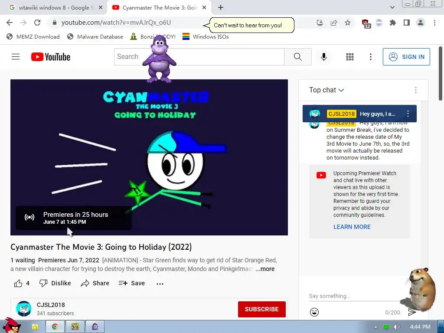
Task: Reload the page with the refresh icon
Action: 37,23
